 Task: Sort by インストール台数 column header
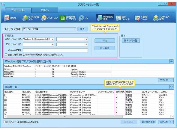click(x=43, y=66)
